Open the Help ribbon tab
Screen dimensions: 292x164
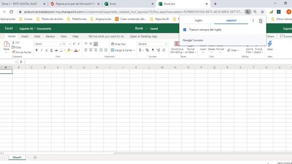[75, 36]
